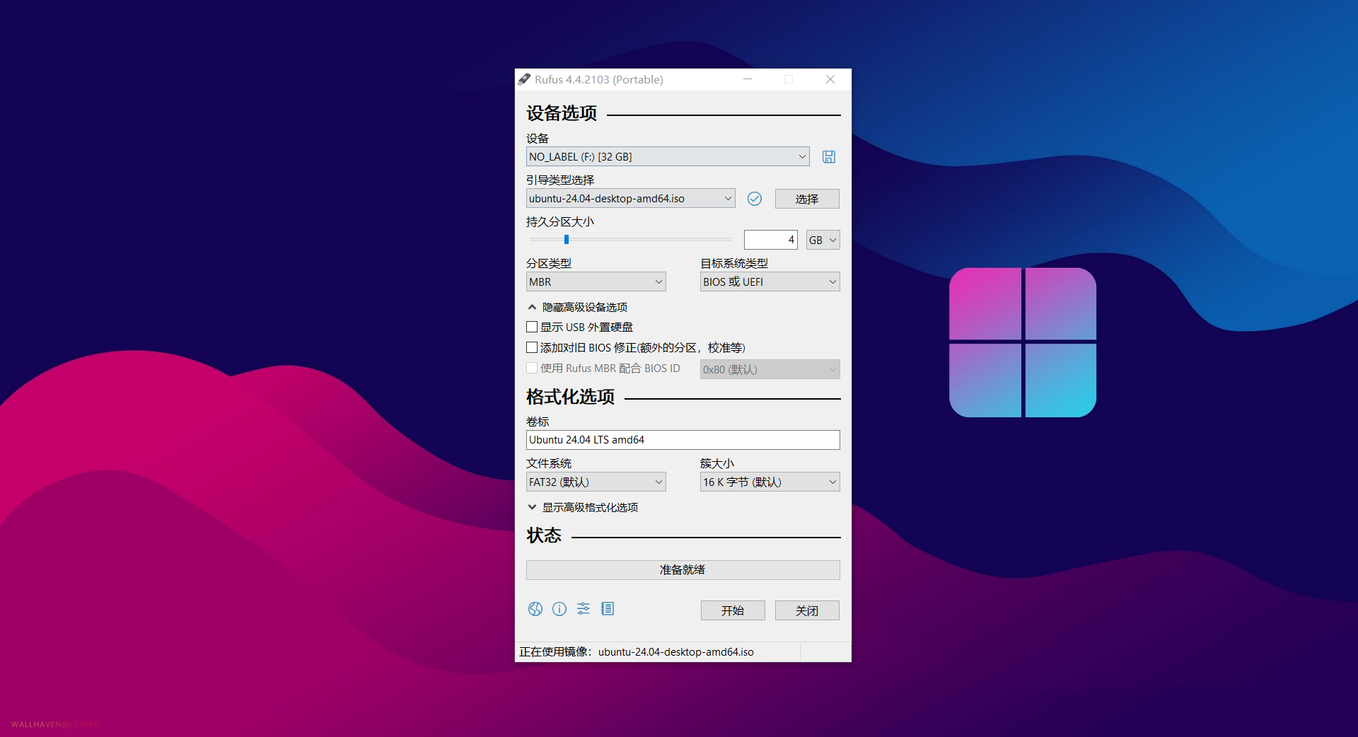Expand 显示高级格式化选项 section
Viewport: 1358px width, 737px height.
(583, 507)
